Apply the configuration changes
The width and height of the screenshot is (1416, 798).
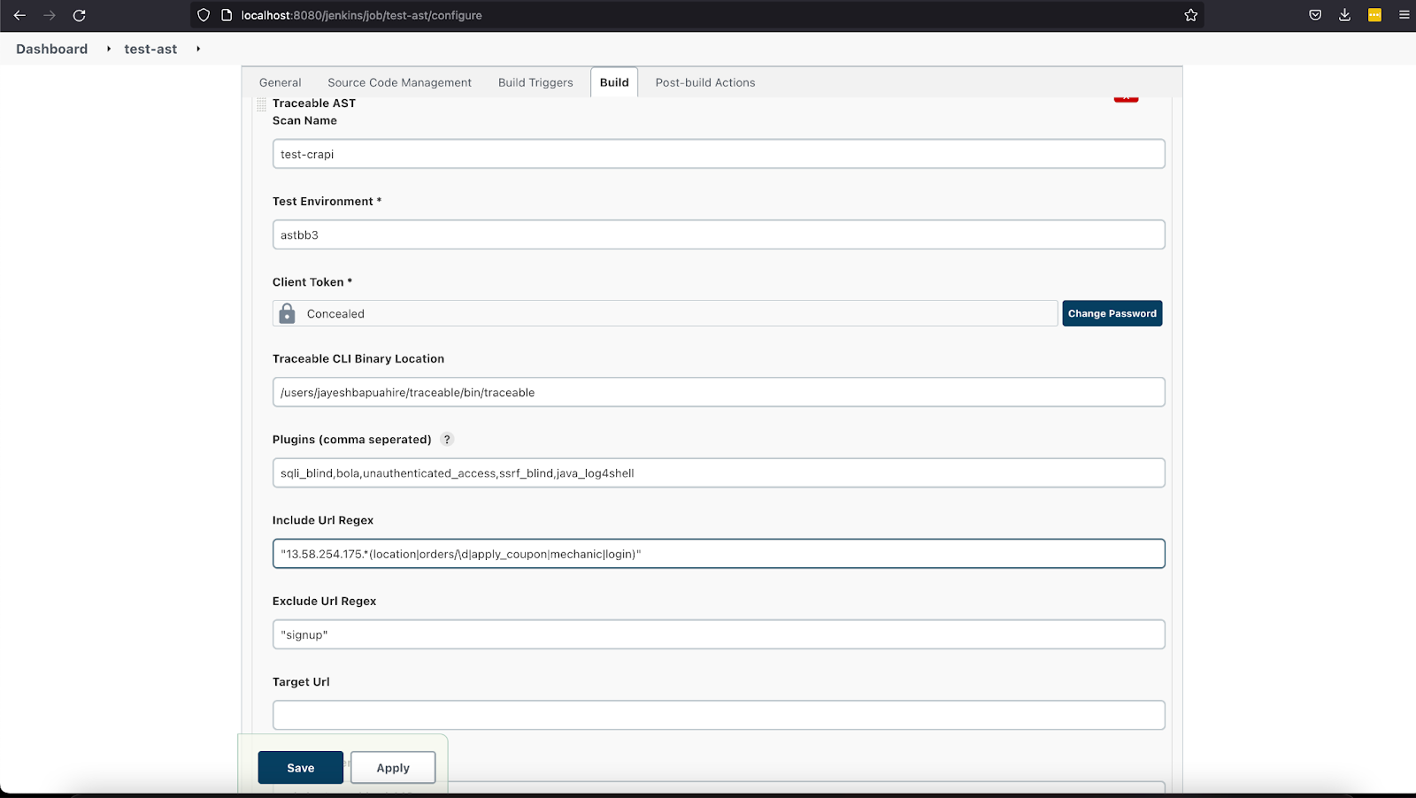(393, 768)
